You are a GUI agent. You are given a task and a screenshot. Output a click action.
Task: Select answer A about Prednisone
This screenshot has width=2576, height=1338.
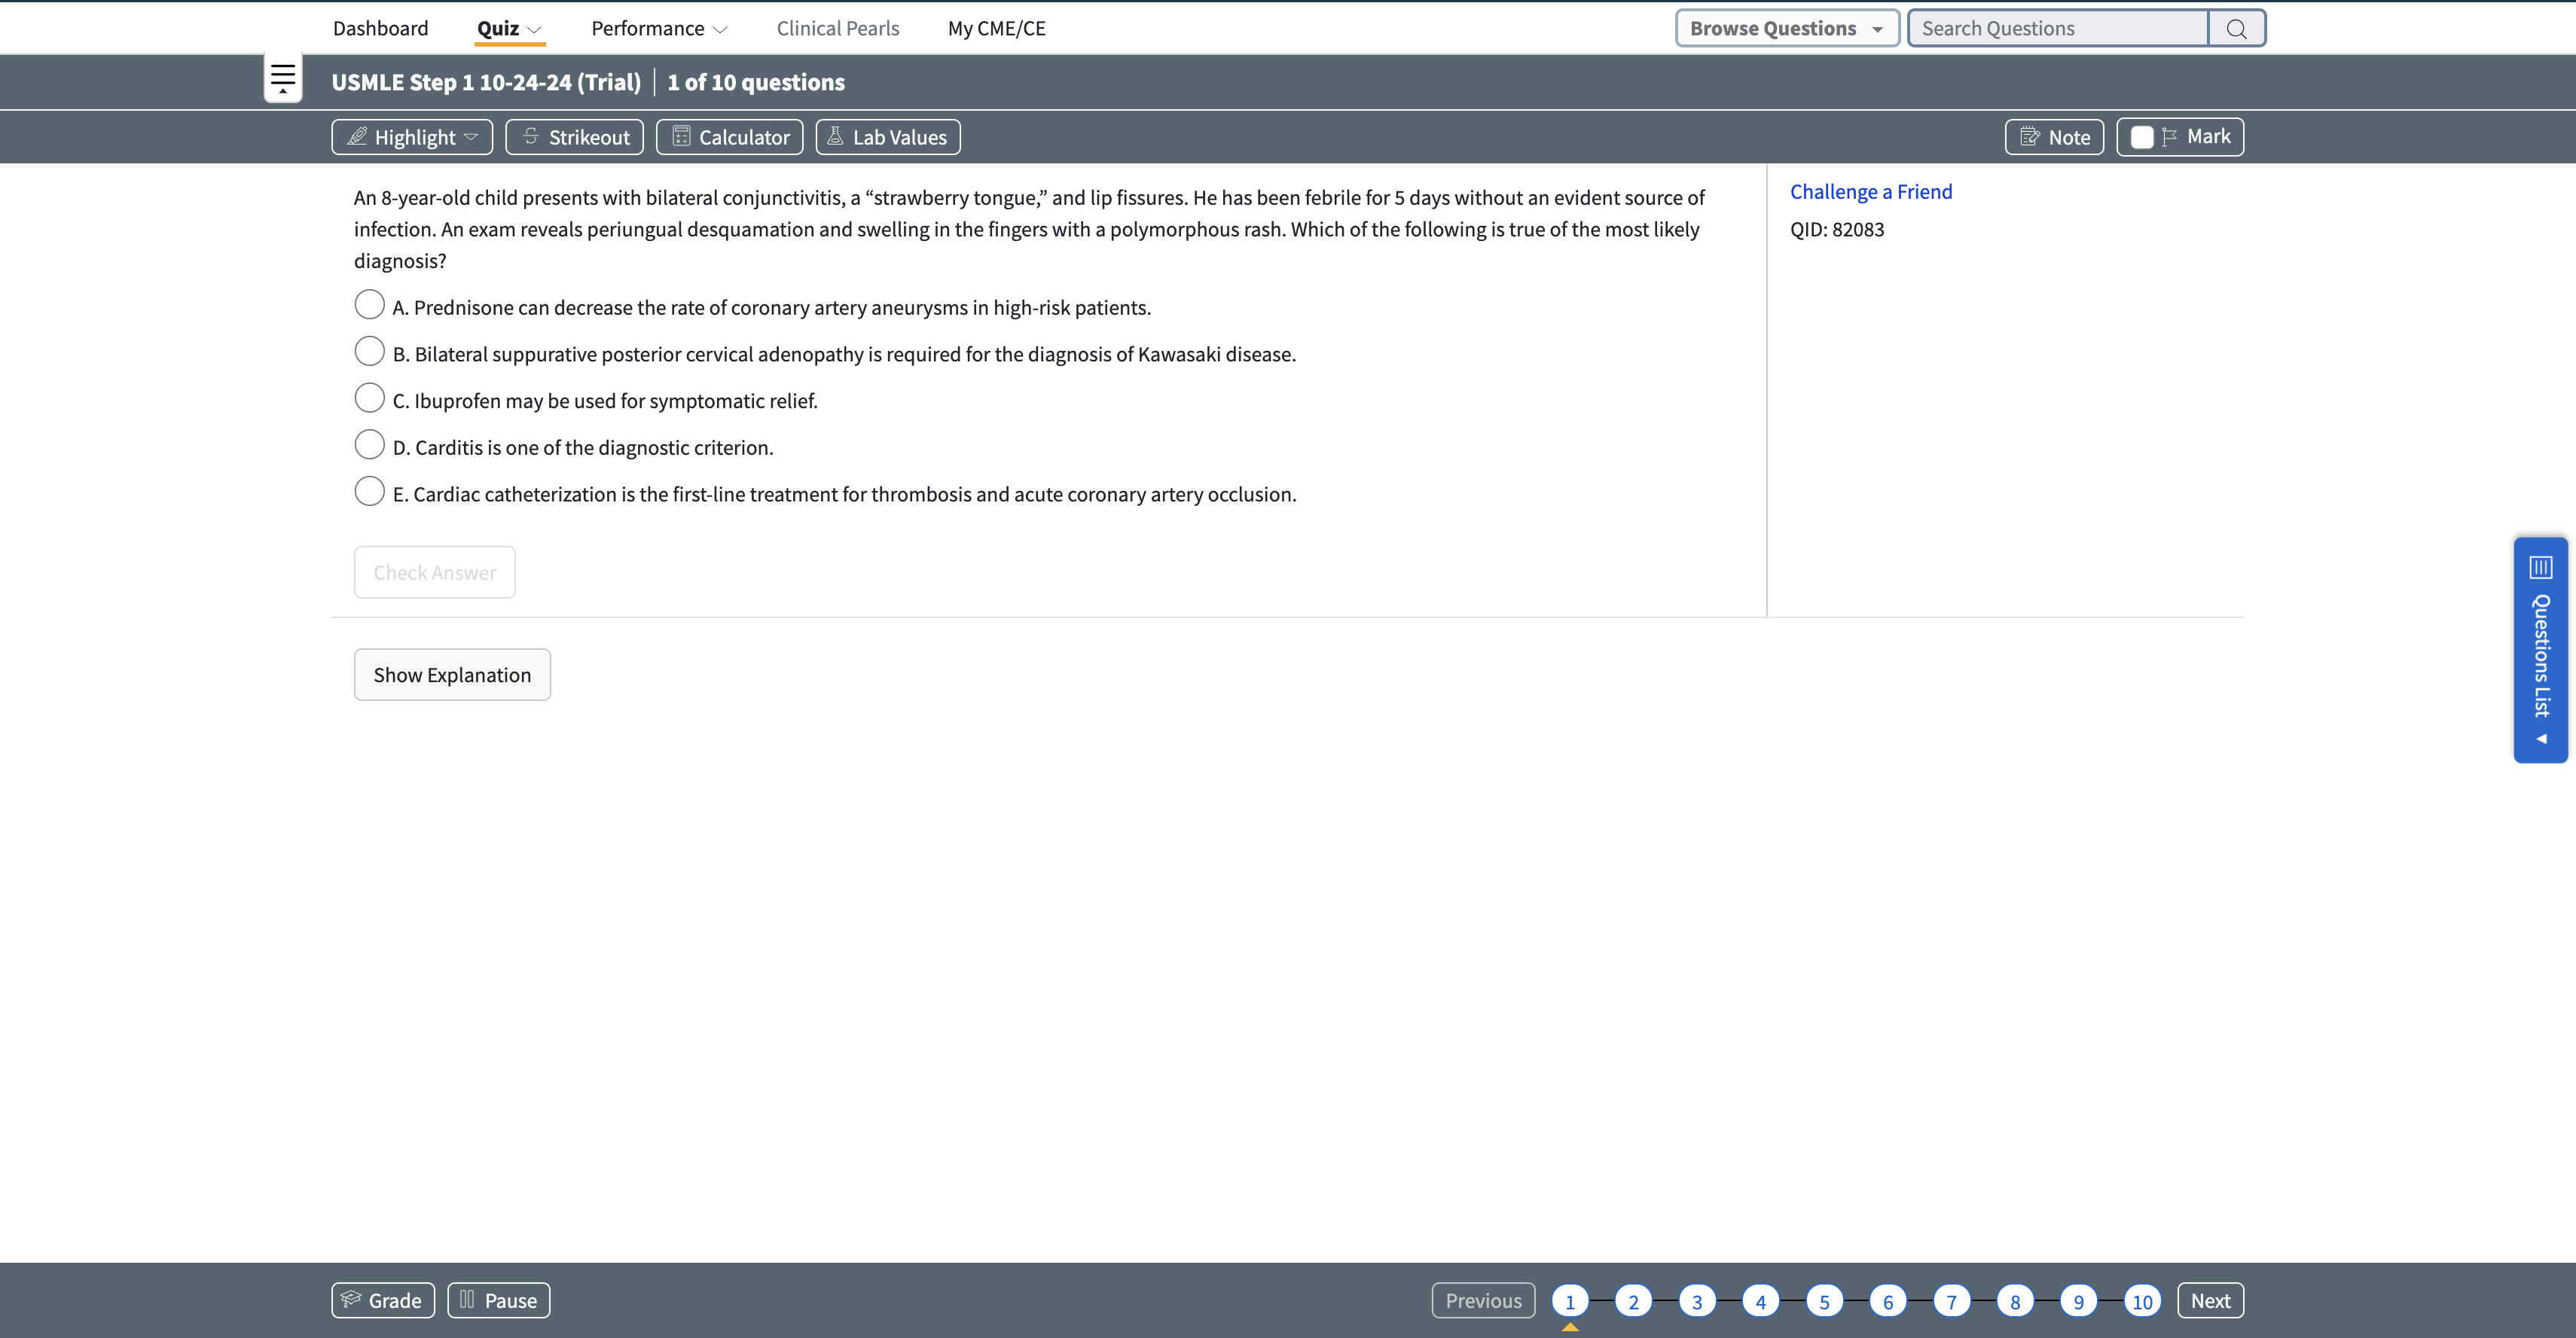pyautogui.click(x=369, y=304)
